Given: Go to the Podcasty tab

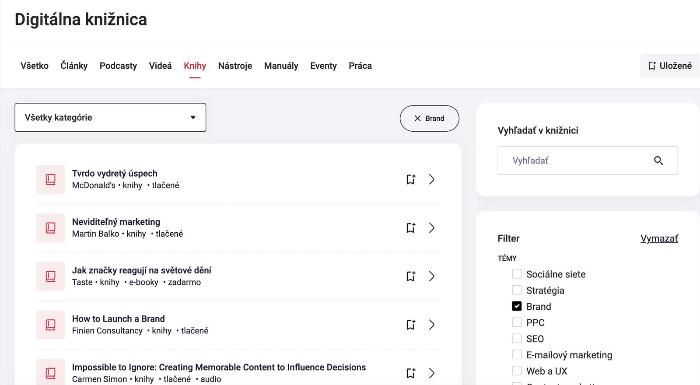Looking at the screenshot, I should pos(118,66).
